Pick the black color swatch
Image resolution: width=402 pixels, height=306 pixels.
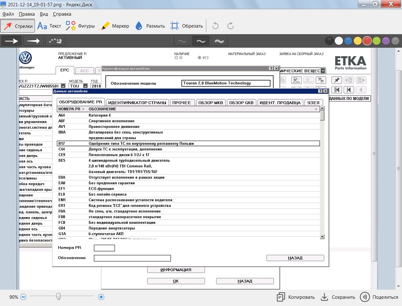coord(329,41)
